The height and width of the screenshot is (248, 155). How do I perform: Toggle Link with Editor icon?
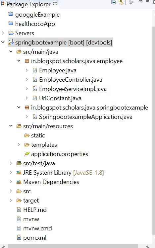point(121,2)
